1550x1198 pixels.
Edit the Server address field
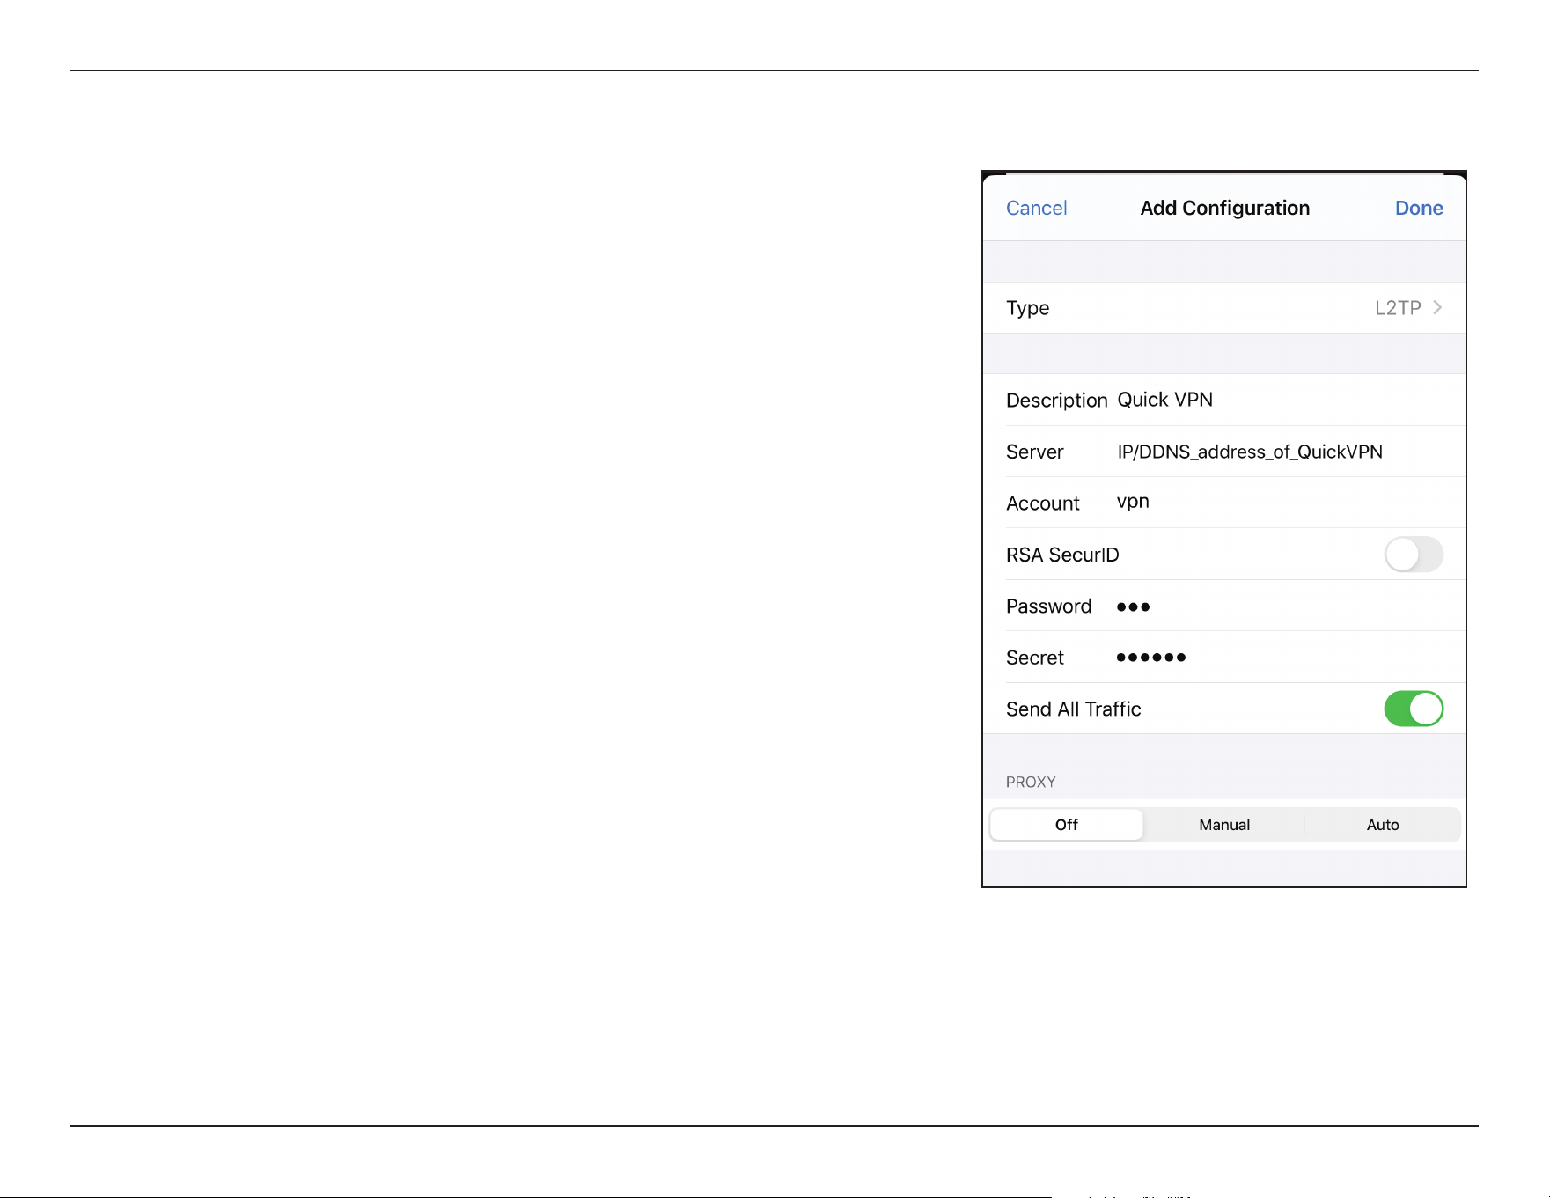1250,452
